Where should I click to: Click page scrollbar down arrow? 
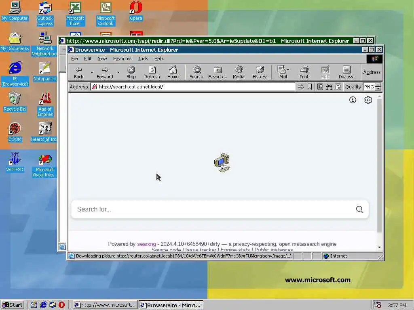pos(379,247)
